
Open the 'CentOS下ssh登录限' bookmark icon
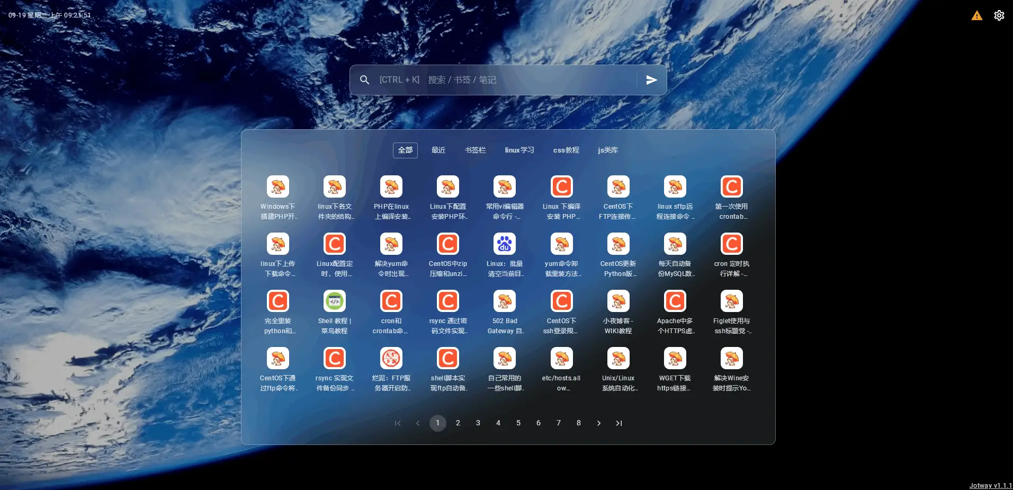pyautogui.click(x=562, y=301)
